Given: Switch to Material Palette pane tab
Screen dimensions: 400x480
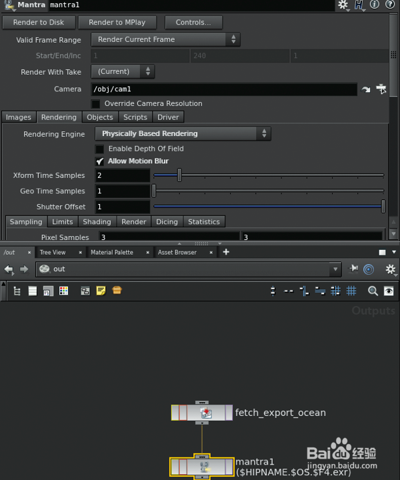Looking at the screenshot, I should coord(112,253).
